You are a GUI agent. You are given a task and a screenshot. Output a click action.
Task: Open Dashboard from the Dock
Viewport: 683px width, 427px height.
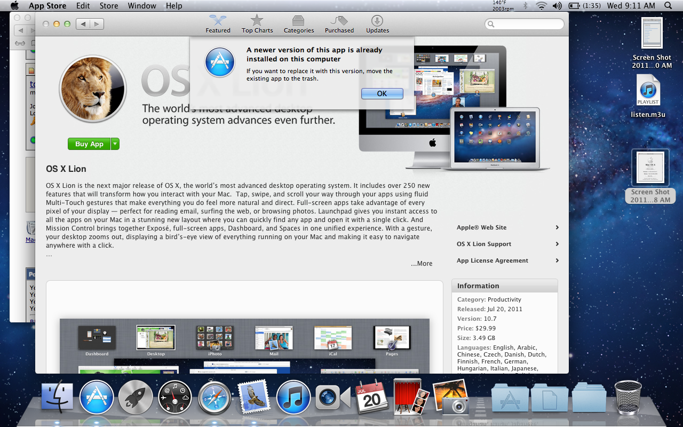[x=175, y=398]
